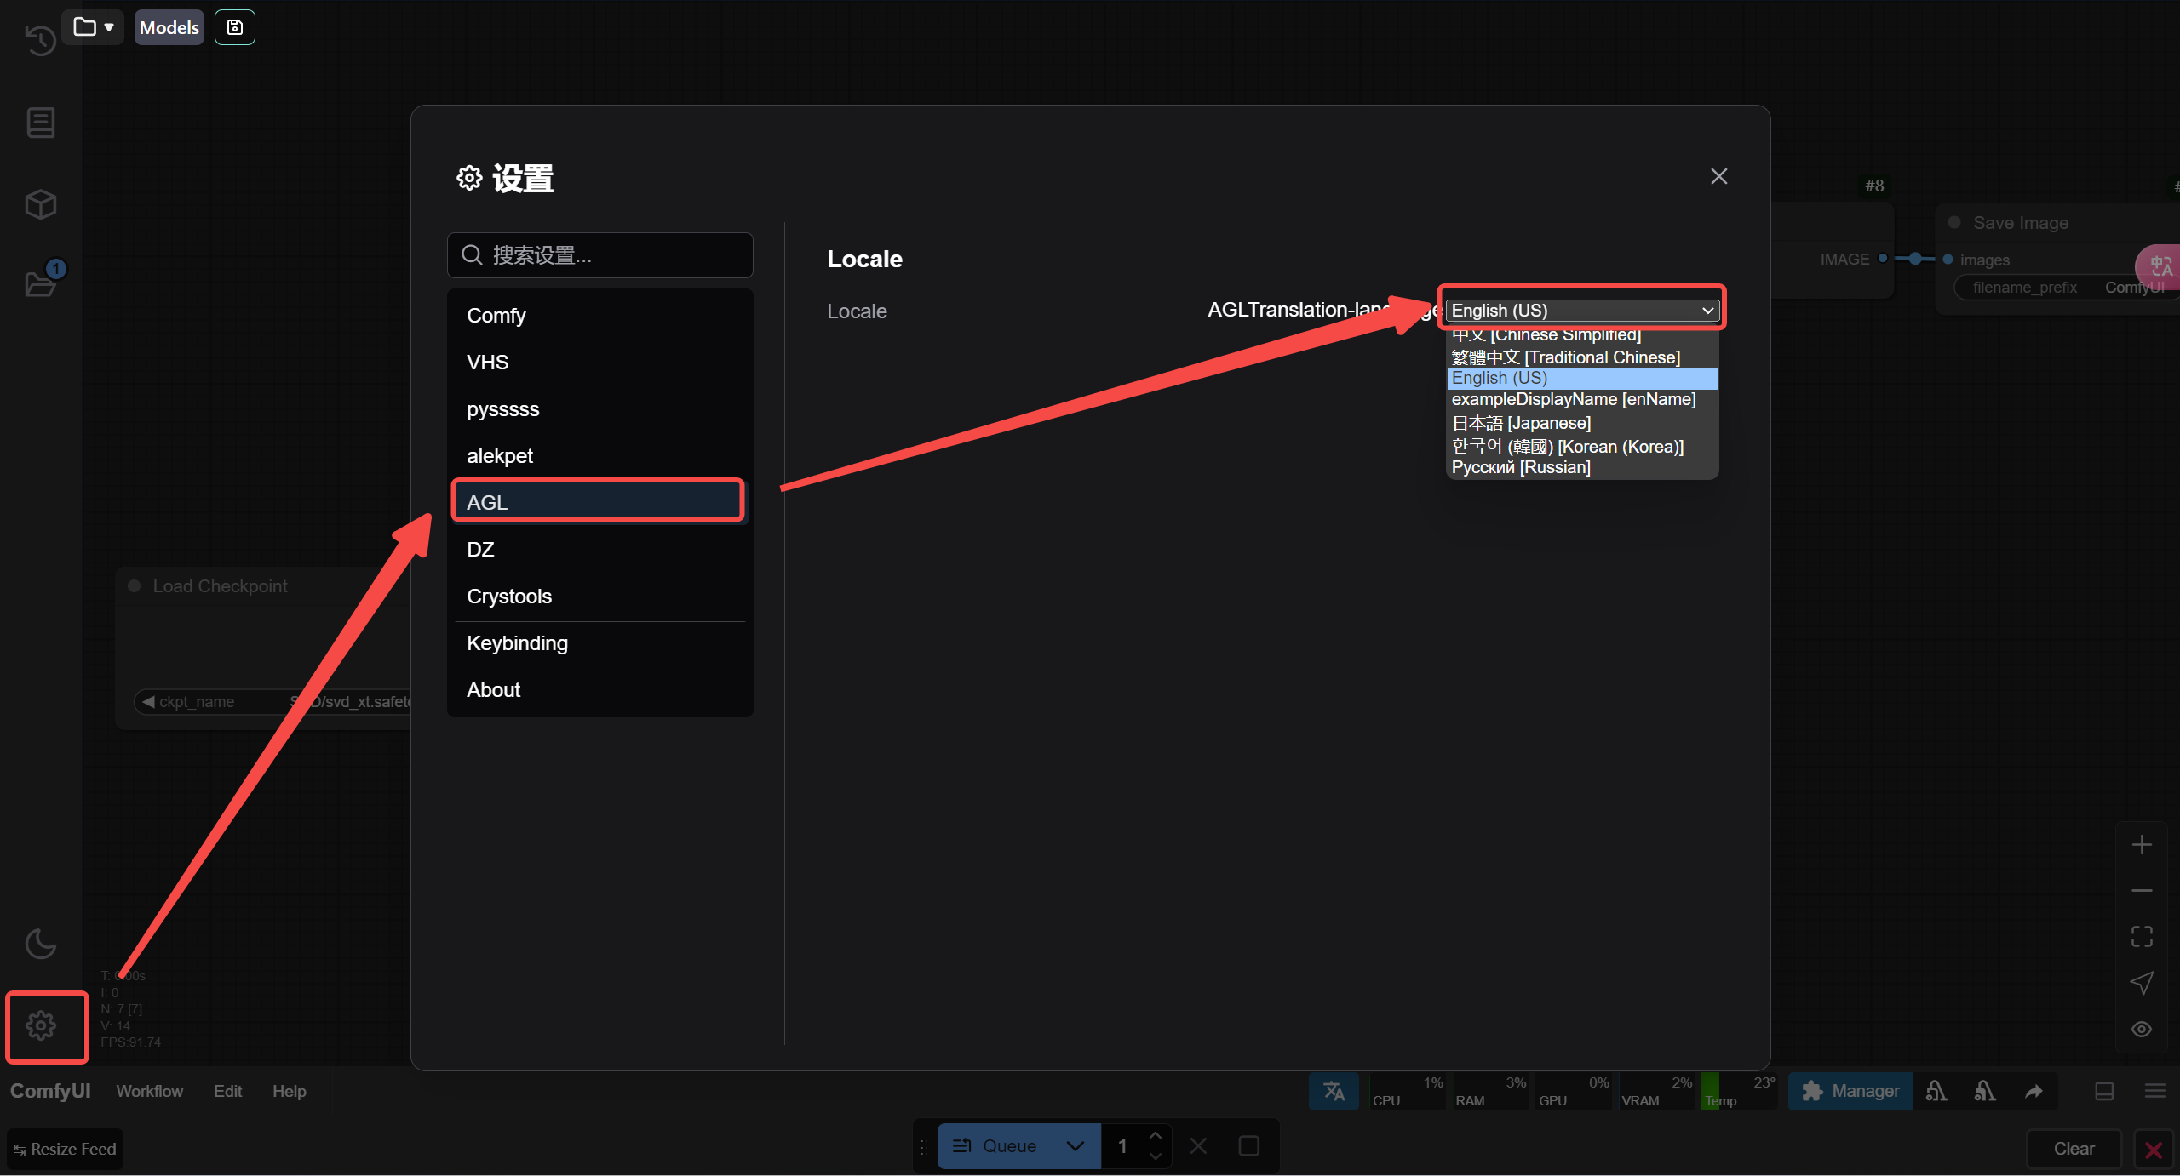Image resolution: width=2180 pixels, height=1176 pixels.
Task: Click the share arrow icon
Action: coord(2034,1091)
